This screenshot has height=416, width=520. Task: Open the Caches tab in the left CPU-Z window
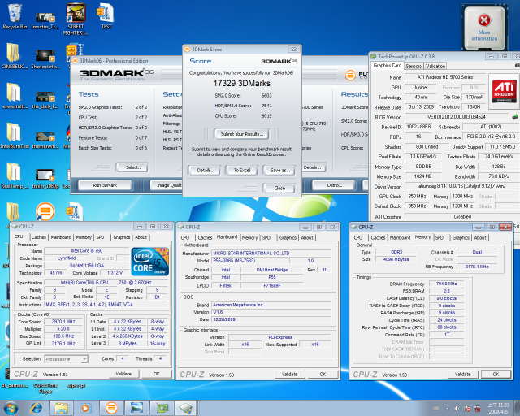[39, 237]
